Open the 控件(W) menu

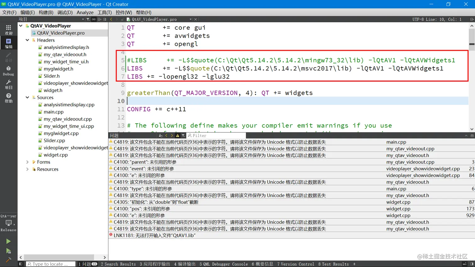point(124,13)
